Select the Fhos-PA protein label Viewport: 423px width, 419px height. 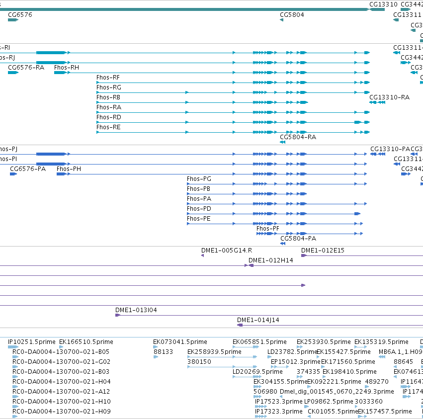coord(199,199)
